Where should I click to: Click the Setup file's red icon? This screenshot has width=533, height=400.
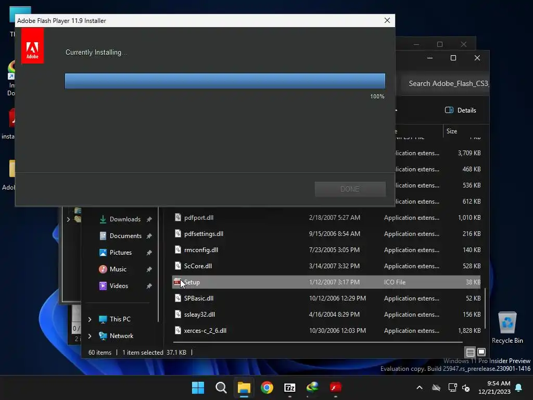pyautogui.click(x=177, y=282)
